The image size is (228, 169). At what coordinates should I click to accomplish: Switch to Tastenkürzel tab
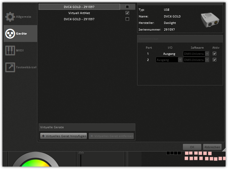click(x=20, y=67)
